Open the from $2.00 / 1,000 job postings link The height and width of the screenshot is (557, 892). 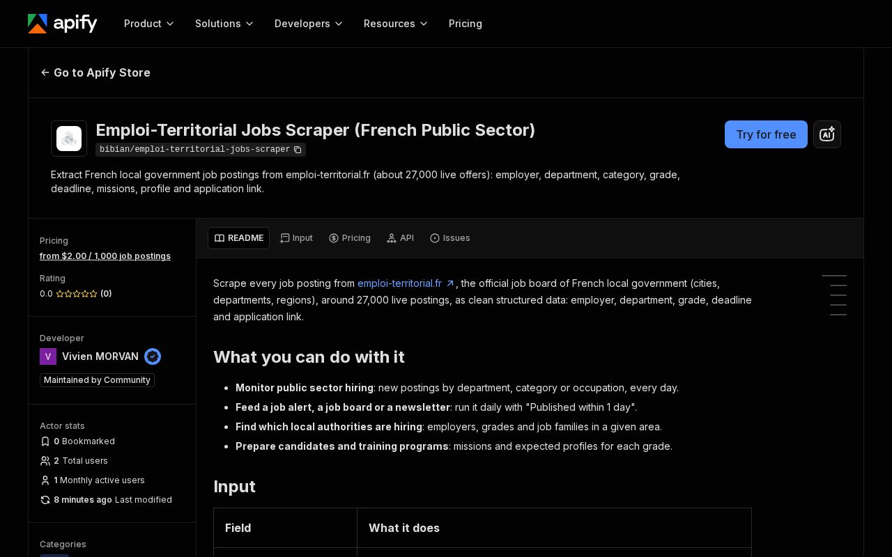(105, 256)
